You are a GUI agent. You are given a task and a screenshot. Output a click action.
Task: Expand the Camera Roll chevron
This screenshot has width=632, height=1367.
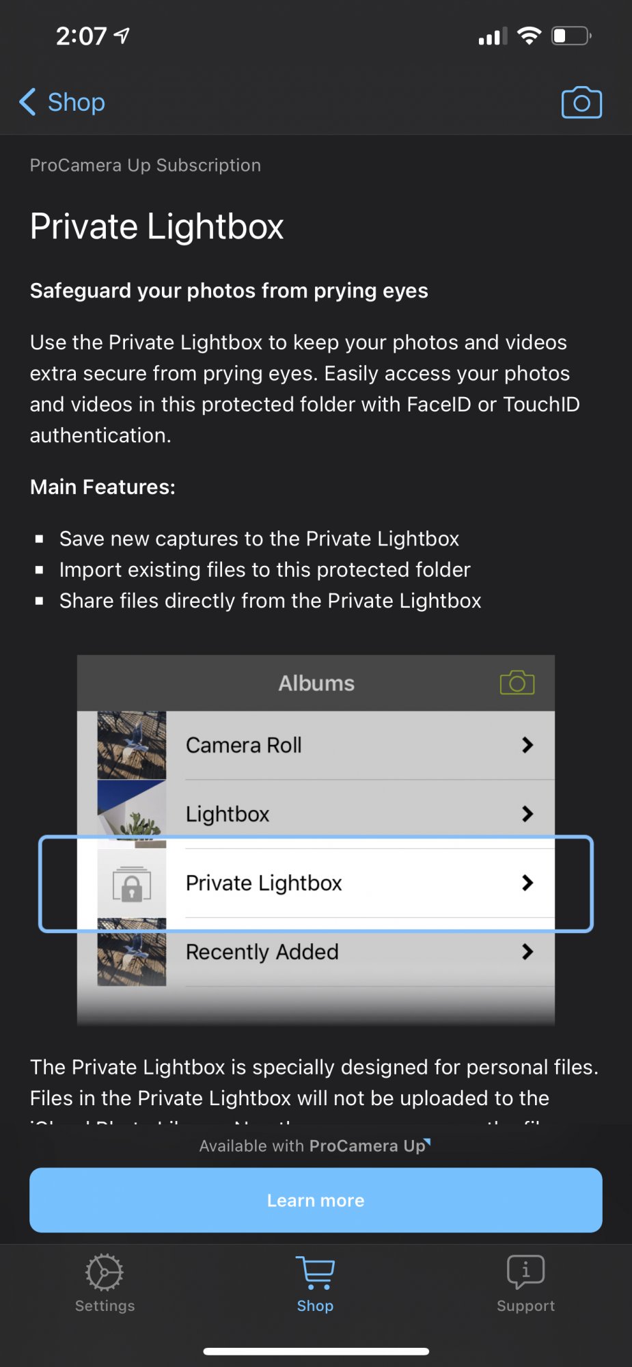pos(527,745)
